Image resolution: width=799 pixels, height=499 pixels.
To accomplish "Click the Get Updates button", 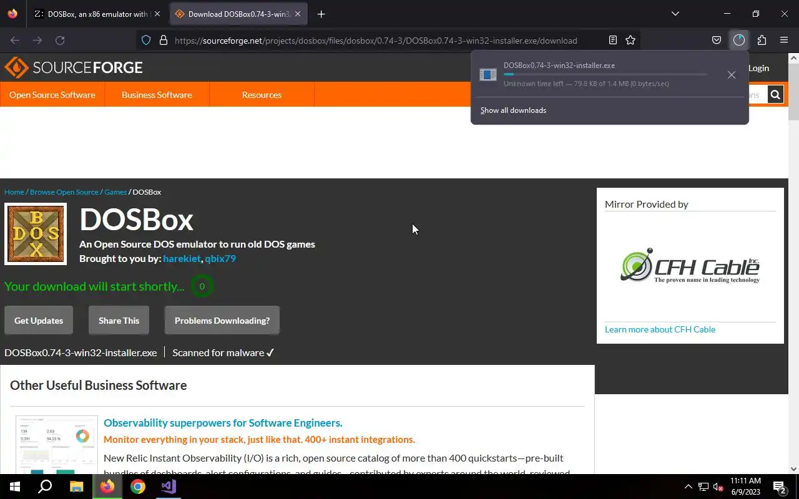I will tap(39, 321).
